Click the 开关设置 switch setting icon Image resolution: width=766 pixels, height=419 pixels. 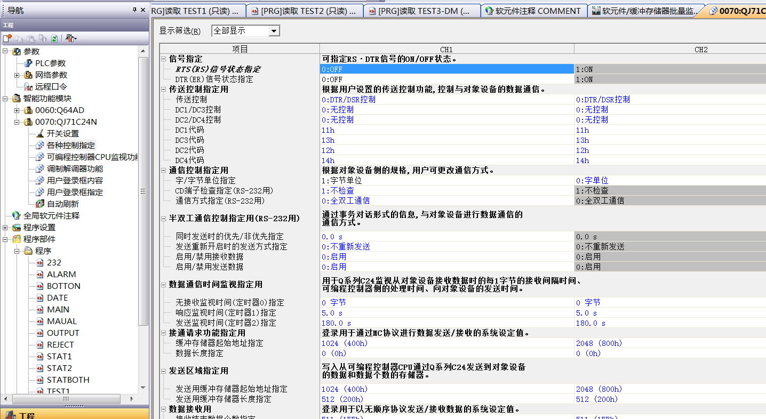(x=40, y=134)
